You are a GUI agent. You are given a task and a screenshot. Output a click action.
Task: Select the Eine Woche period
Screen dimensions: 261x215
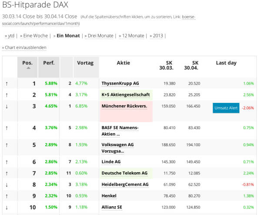click(35, 35)
